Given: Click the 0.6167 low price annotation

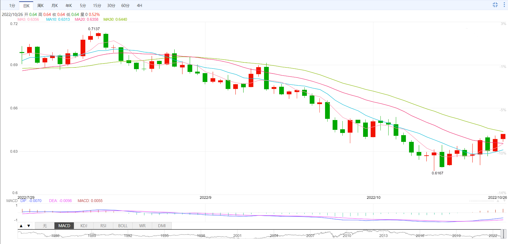Looking at the screenshot, I should 438,173.
